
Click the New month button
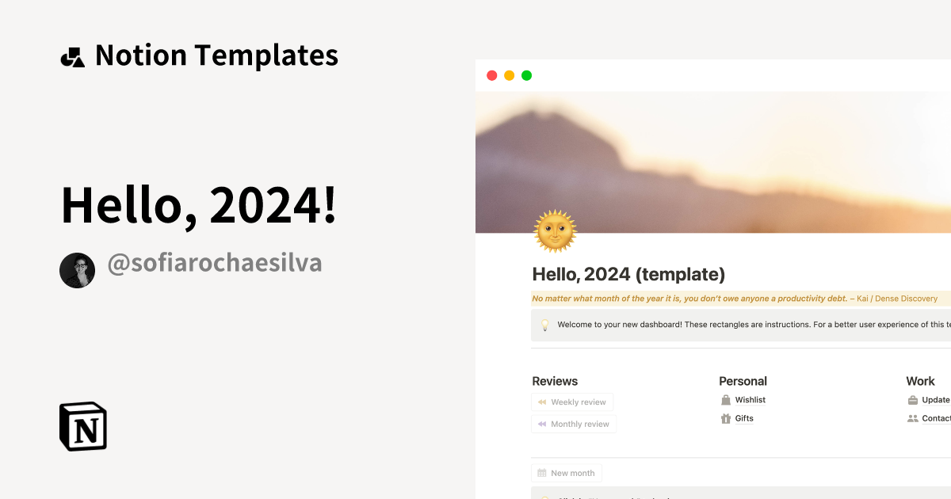pos(567,473)
